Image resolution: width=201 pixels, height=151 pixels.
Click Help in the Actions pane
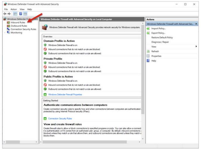tap(154, 61)
